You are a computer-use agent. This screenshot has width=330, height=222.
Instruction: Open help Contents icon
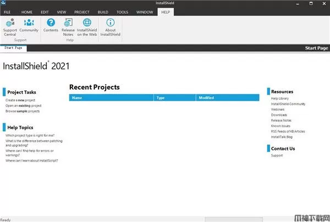51,25
